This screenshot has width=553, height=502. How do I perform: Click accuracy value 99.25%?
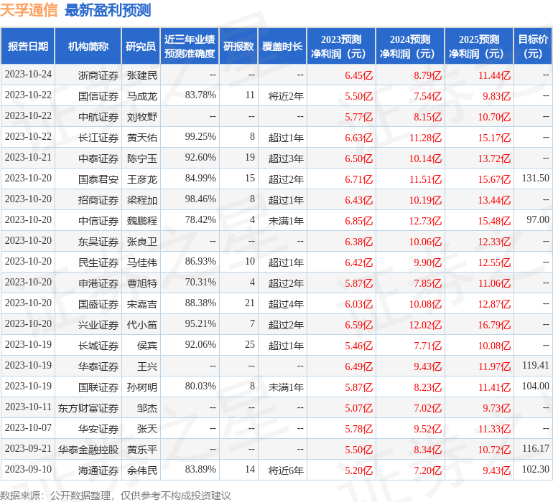[200, 137]
